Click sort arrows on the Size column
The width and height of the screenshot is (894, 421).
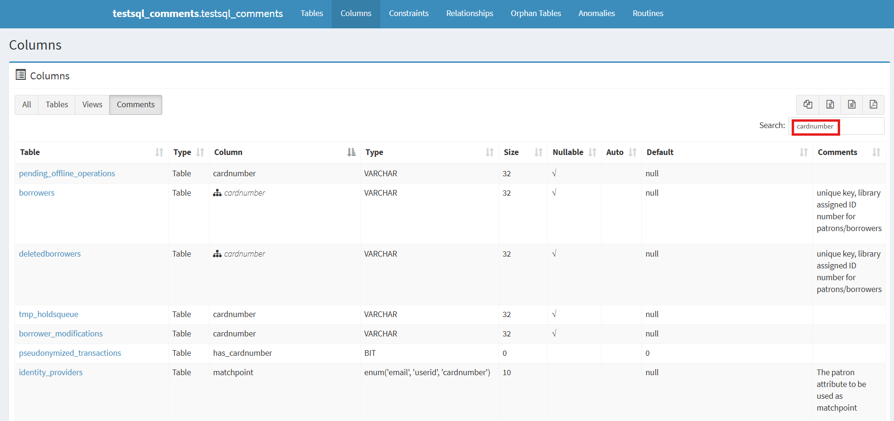pyautogui.click(x=538, y=152)
